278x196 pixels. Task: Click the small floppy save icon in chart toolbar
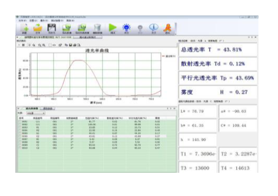coord(71,45)
